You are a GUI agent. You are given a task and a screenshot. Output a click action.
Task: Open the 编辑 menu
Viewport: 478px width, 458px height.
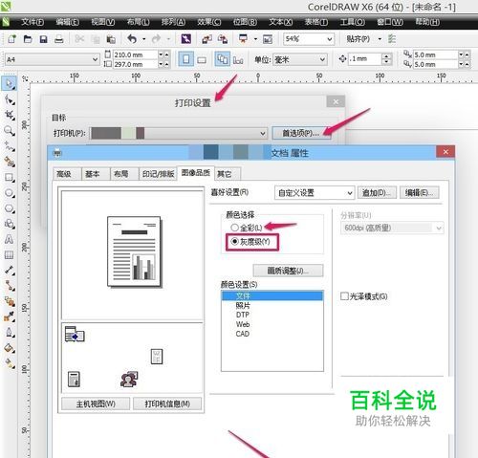pyautogui.click(x=67, y=22)
